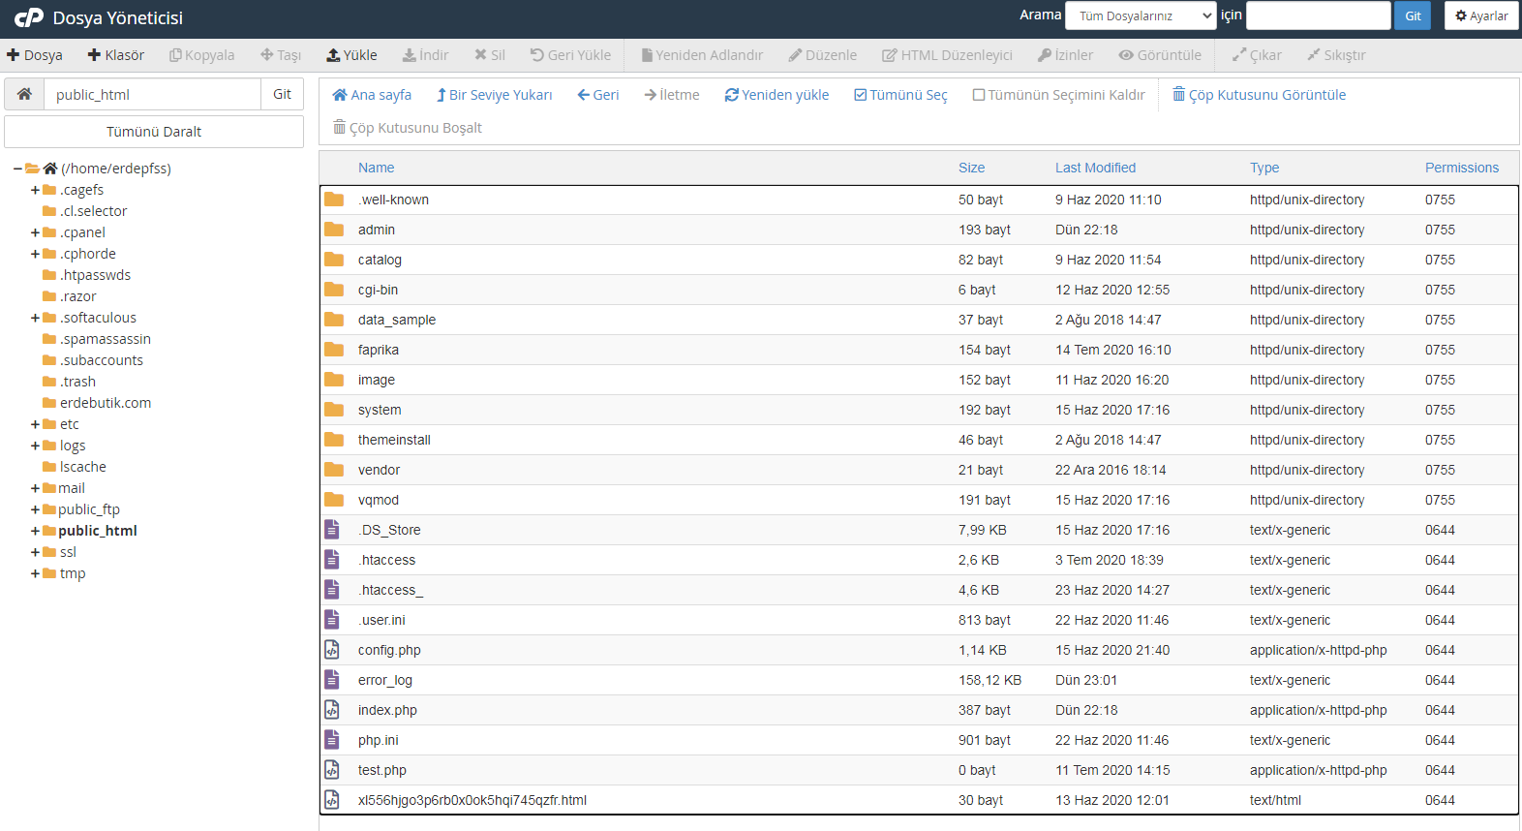Click Sıkıştır compress button
This screenshot has height=831, width=1522.
tap(1336, 55)
